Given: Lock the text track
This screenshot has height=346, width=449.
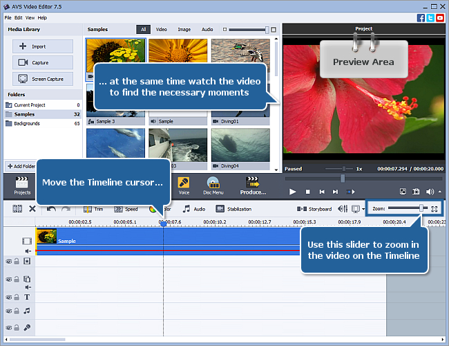Looking at the screenshot, I should pyautogui.click(x=17, y=297).
